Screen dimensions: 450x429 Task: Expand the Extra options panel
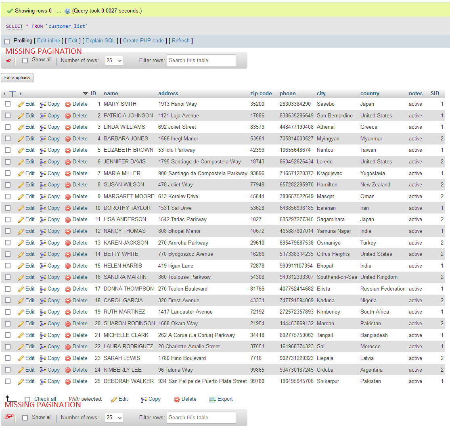click(x=17, y=77)
